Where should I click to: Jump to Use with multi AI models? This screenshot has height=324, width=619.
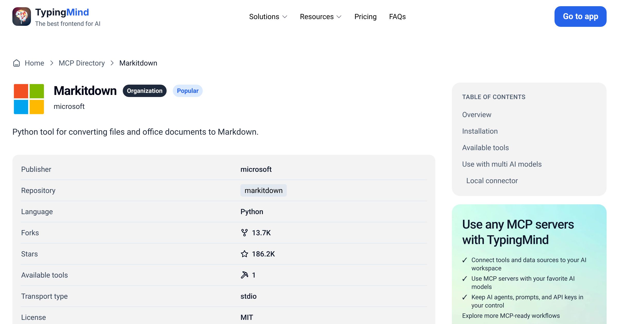(502, 164)
